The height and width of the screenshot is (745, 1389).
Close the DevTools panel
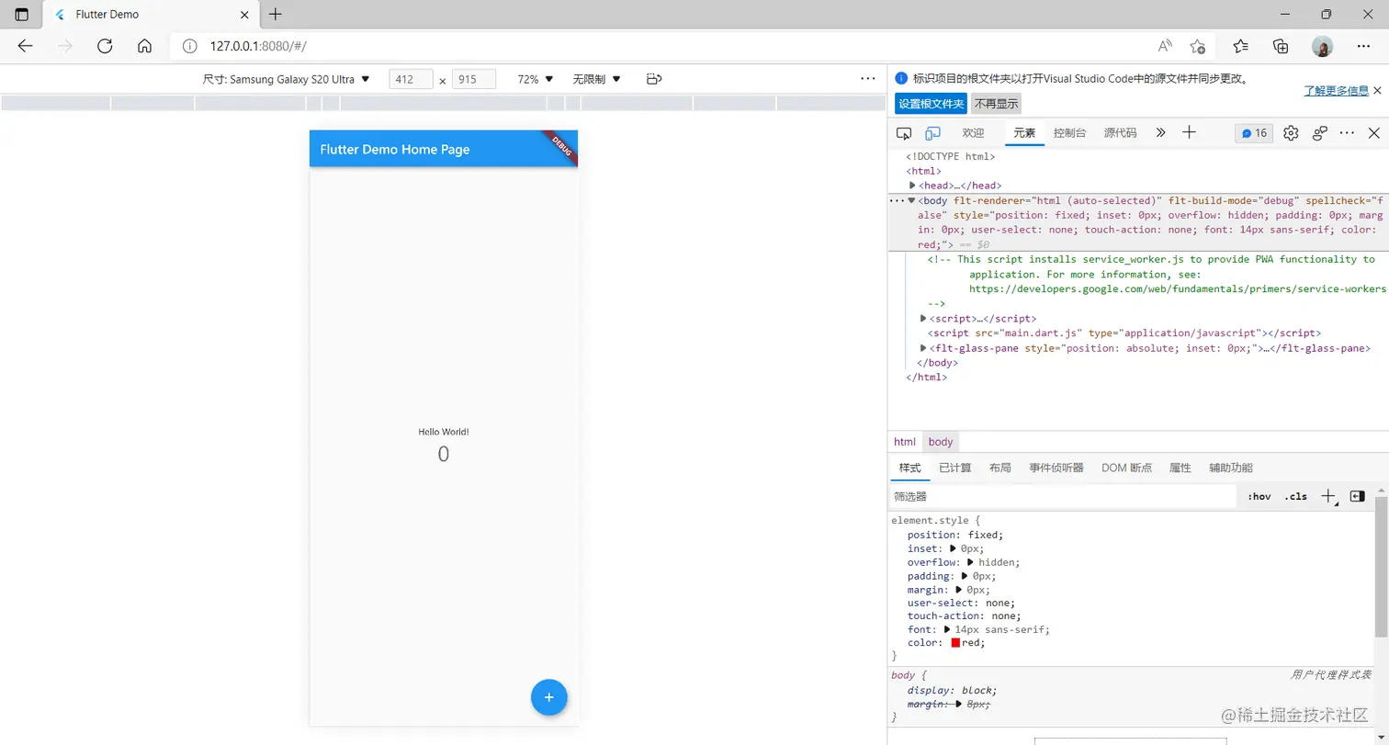[1374, 133]
